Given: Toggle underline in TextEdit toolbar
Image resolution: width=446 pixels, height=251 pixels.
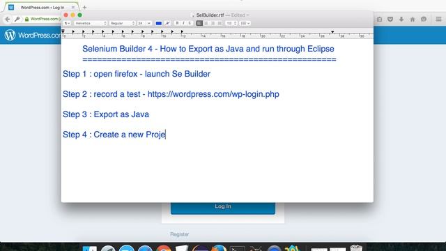Looking at the screenshot, I should (190, 23).
